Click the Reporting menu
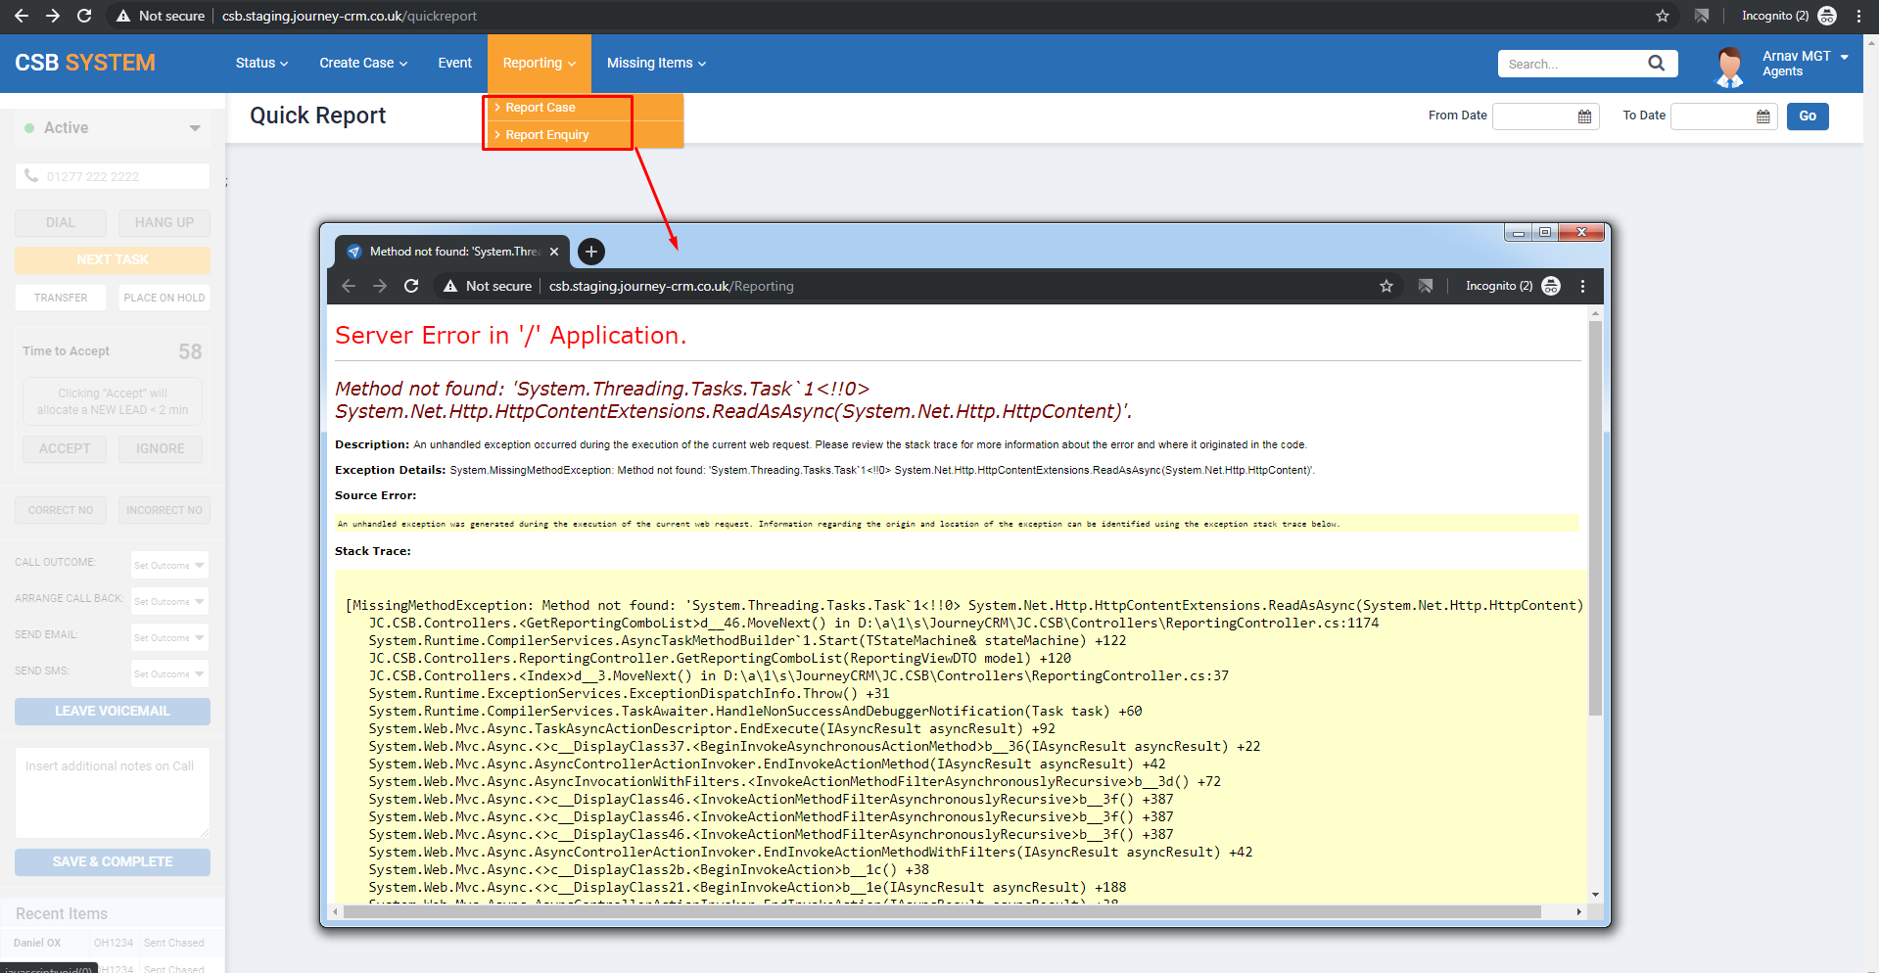 (540, 63)
